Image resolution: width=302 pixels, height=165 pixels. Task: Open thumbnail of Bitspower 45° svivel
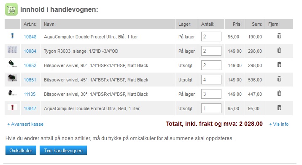pos(12,78)
